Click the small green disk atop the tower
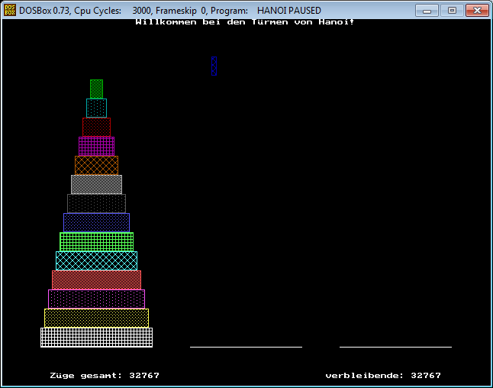 [96, 89]
